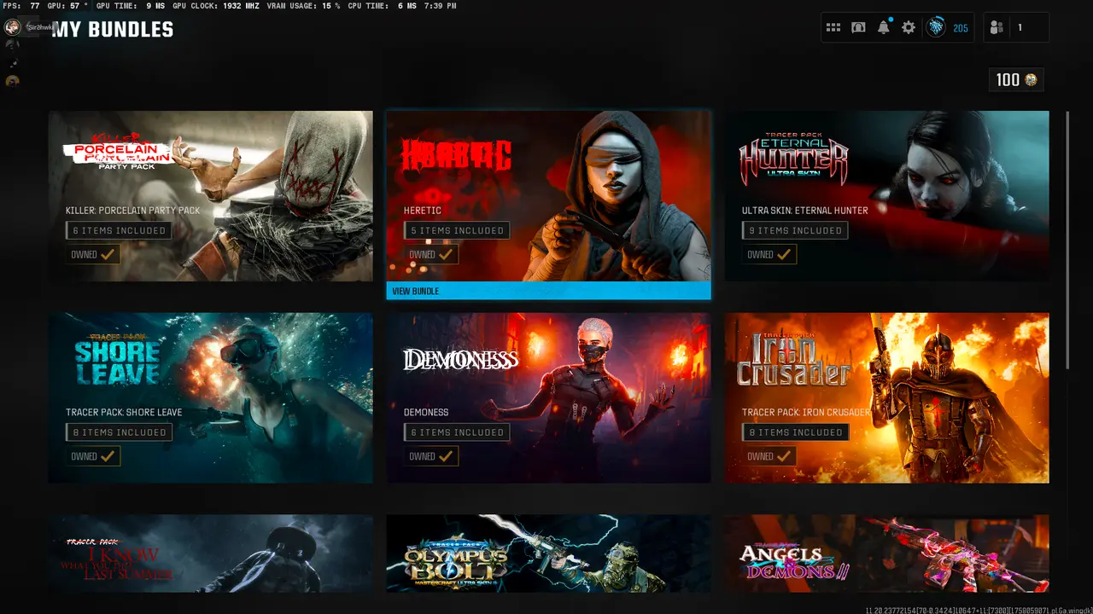Click the first overlay profile avatar
Screen dimensions: 1093x614
[12, 27]
